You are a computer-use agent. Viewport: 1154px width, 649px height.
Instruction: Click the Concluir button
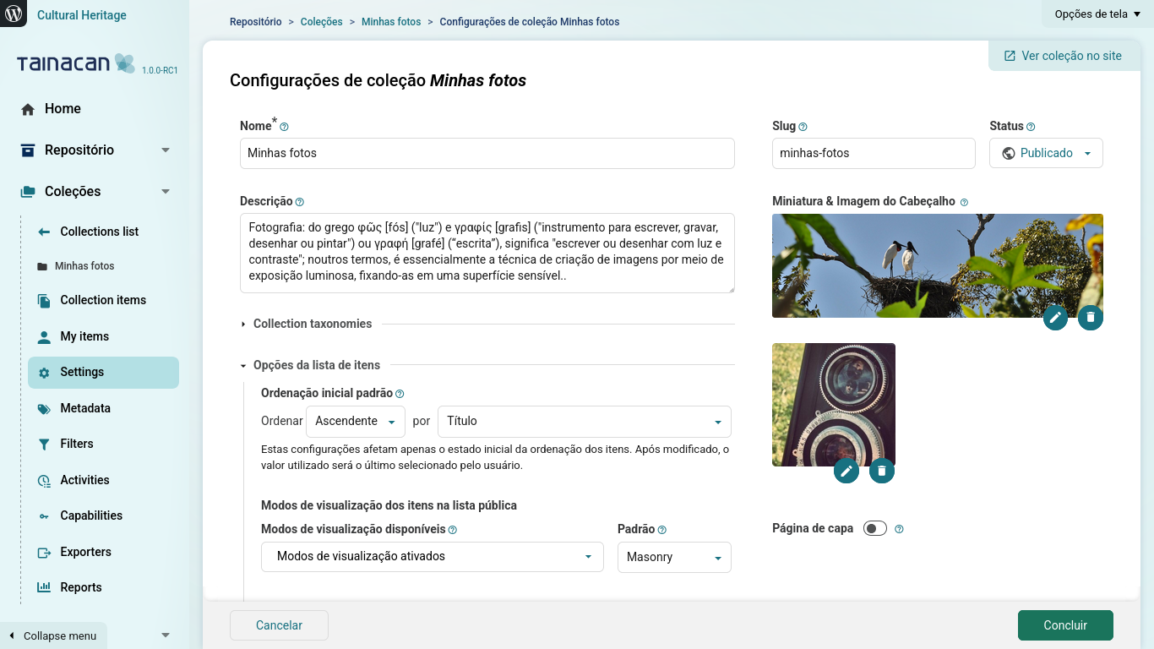click(x=1065, y=625)
